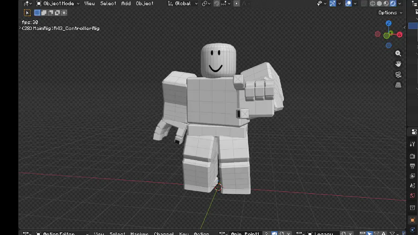Open the Tool properties tab

413,144
